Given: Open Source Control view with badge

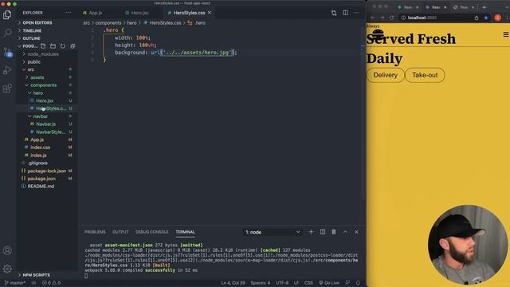Looking at the screenshot, I should click(x=7, y=51).
